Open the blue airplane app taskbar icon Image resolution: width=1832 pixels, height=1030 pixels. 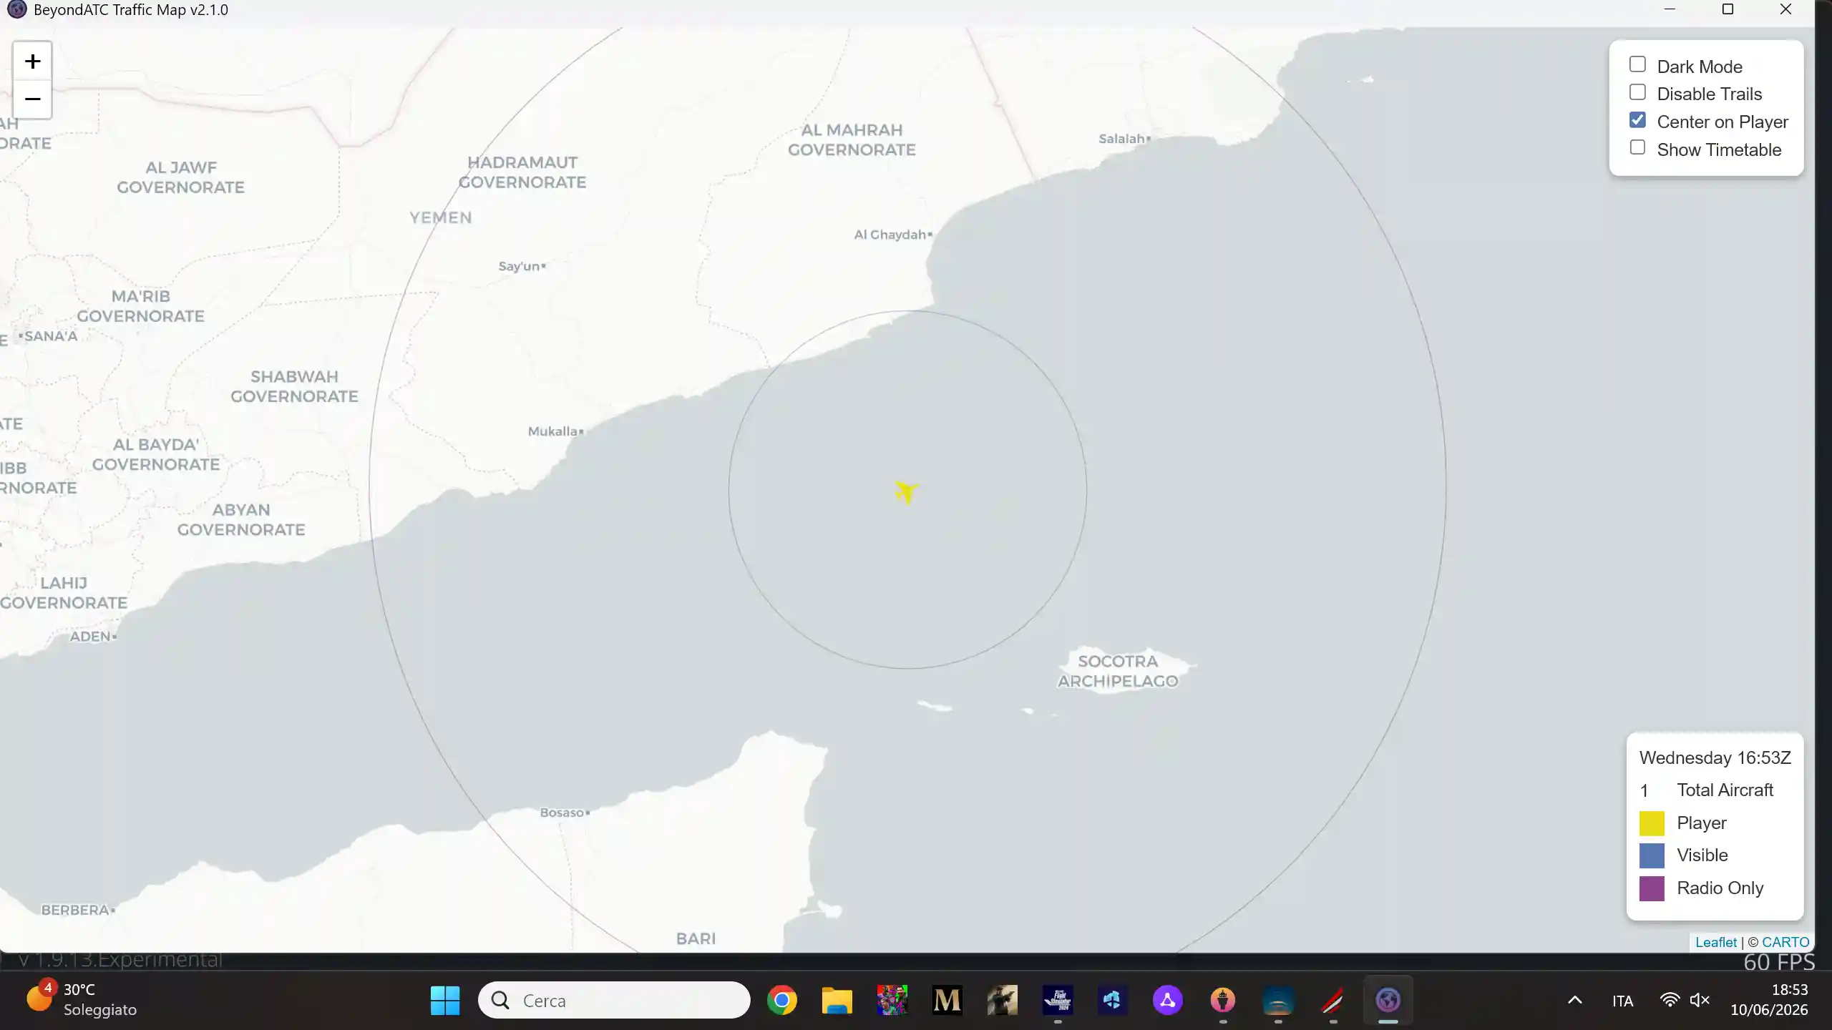1112,1000
